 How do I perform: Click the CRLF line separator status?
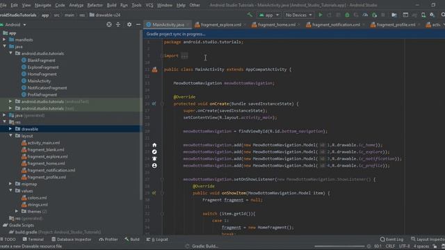pos(390,246)
